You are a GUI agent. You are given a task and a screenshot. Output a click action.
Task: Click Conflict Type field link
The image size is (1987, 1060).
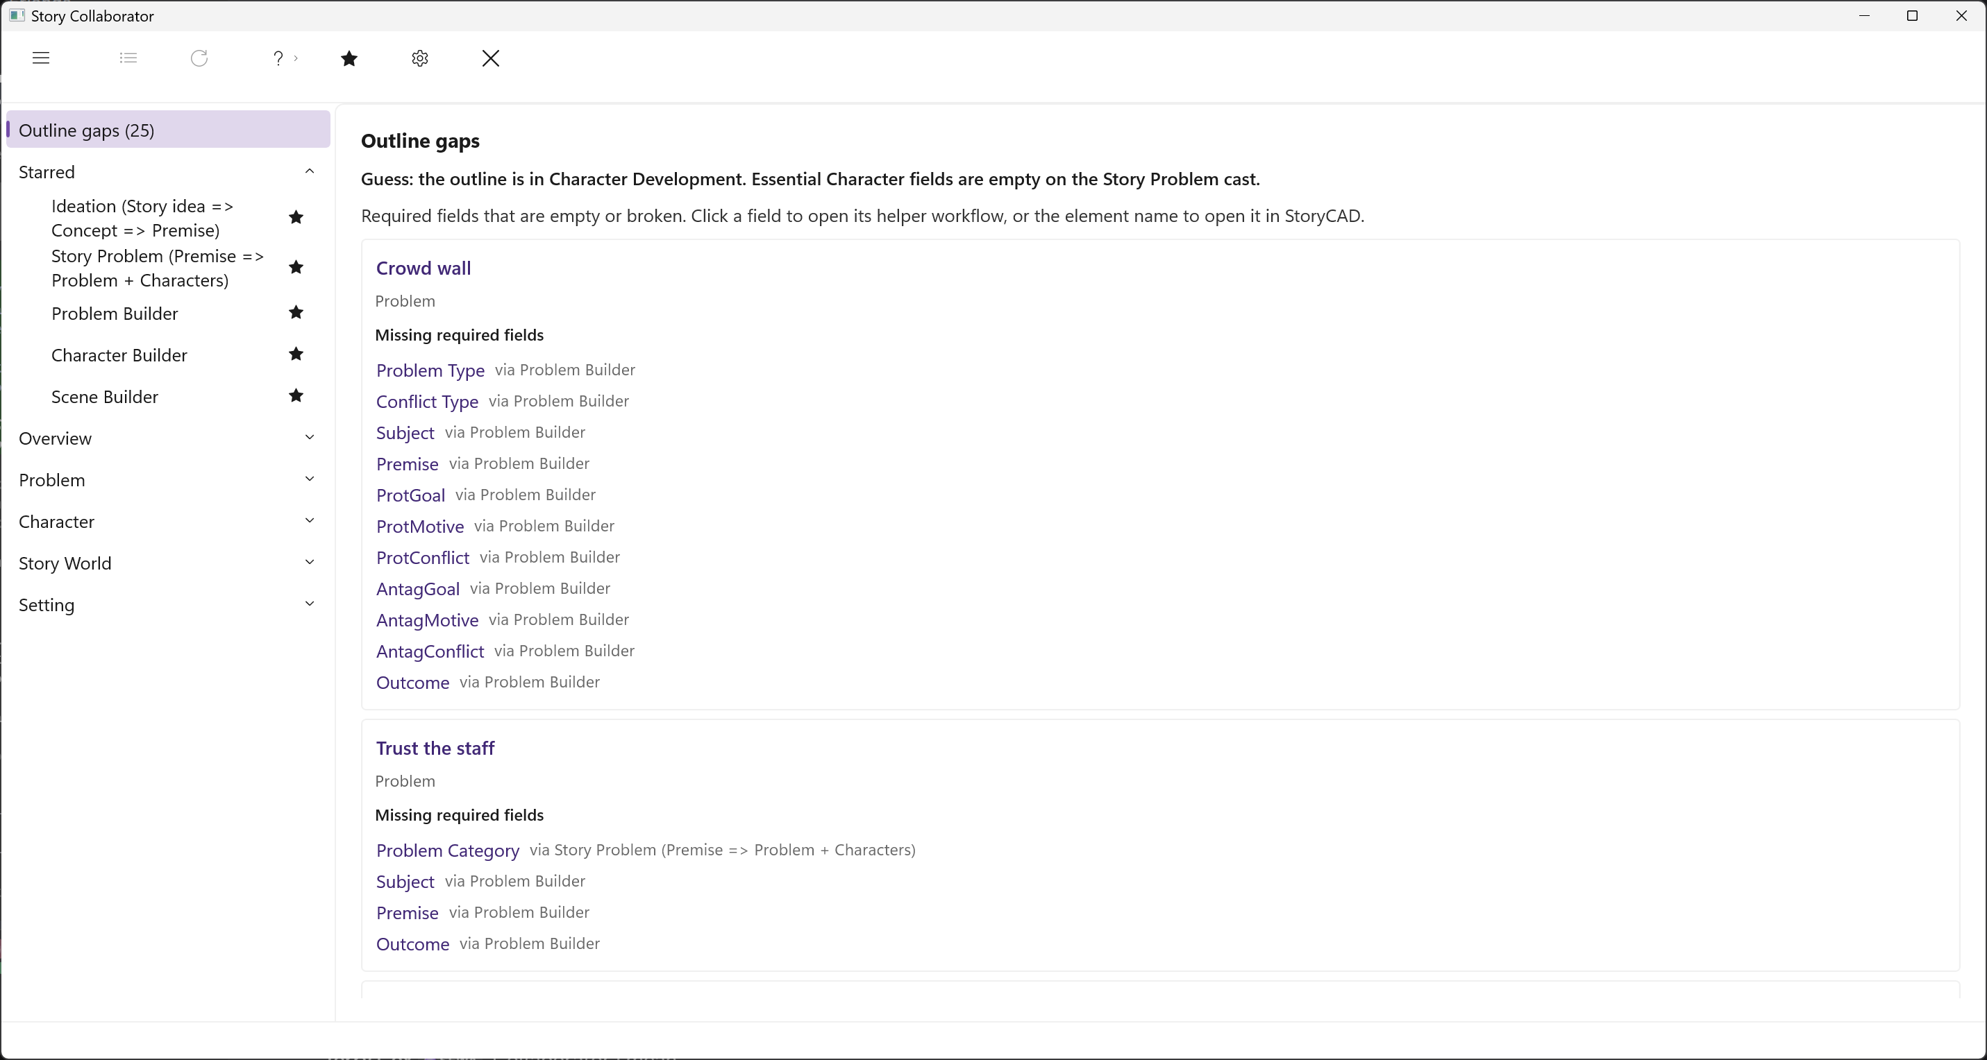(428, 402)
